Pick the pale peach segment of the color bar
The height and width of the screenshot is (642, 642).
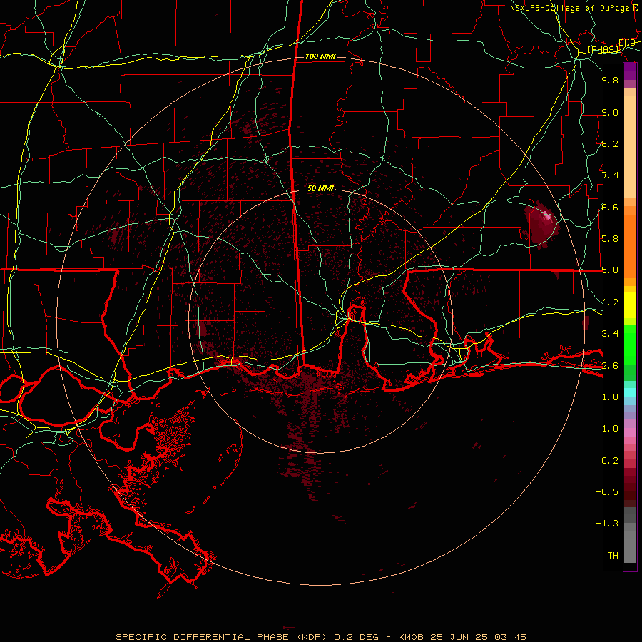pos(630,148)
